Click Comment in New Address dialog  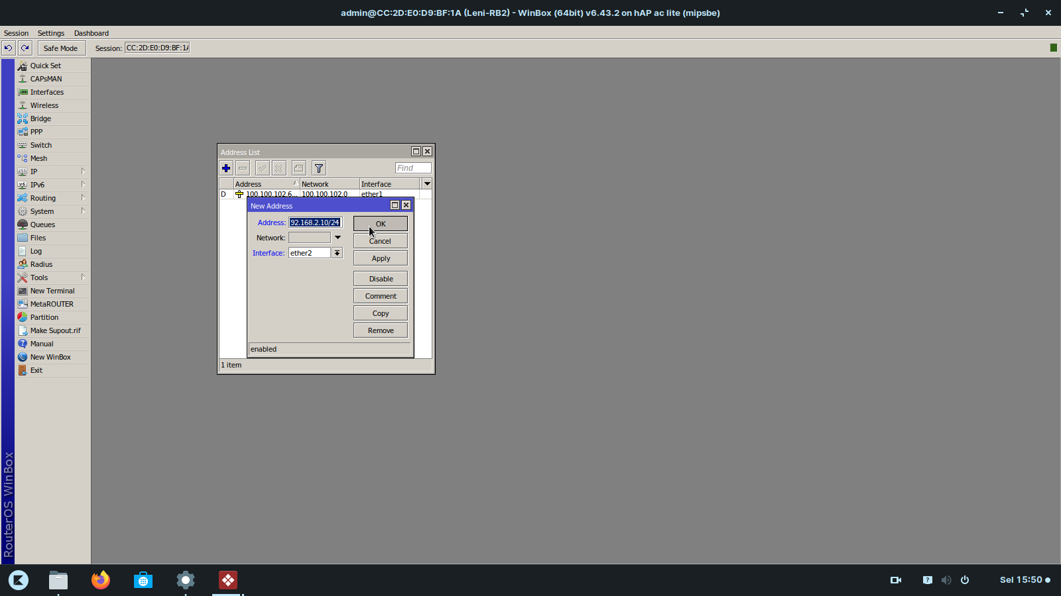pos(381,296)
